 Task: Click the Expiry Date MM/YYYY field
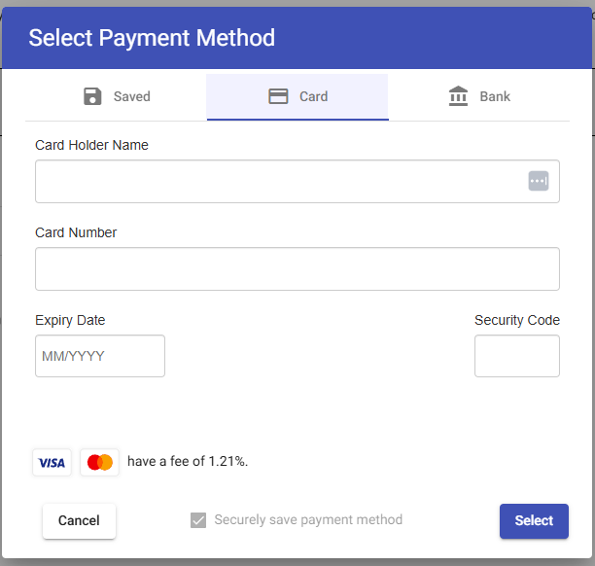click(100, 356)
